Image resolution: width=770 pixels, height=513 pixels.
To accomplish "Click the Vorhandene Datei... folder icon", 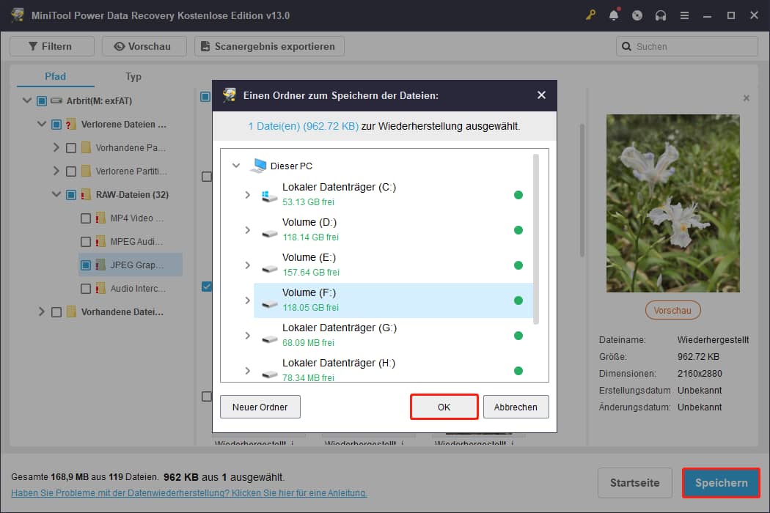I will pos(71,311).
